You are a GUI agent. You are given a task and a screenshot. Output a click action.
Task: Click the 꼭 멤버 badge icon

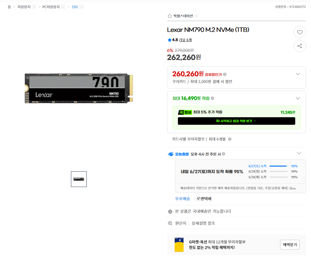point(185,112)
